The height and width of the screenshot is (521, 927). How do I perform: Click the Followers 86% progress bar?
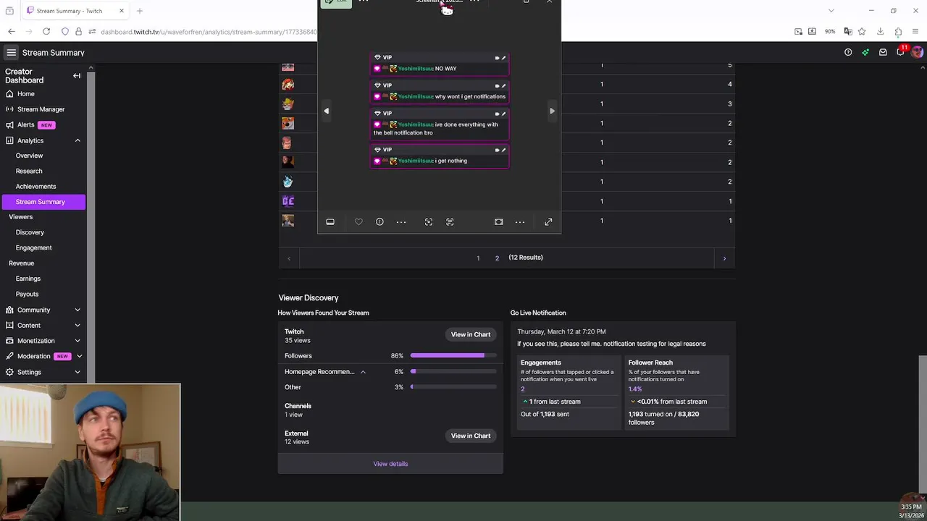tap(453, 355)
